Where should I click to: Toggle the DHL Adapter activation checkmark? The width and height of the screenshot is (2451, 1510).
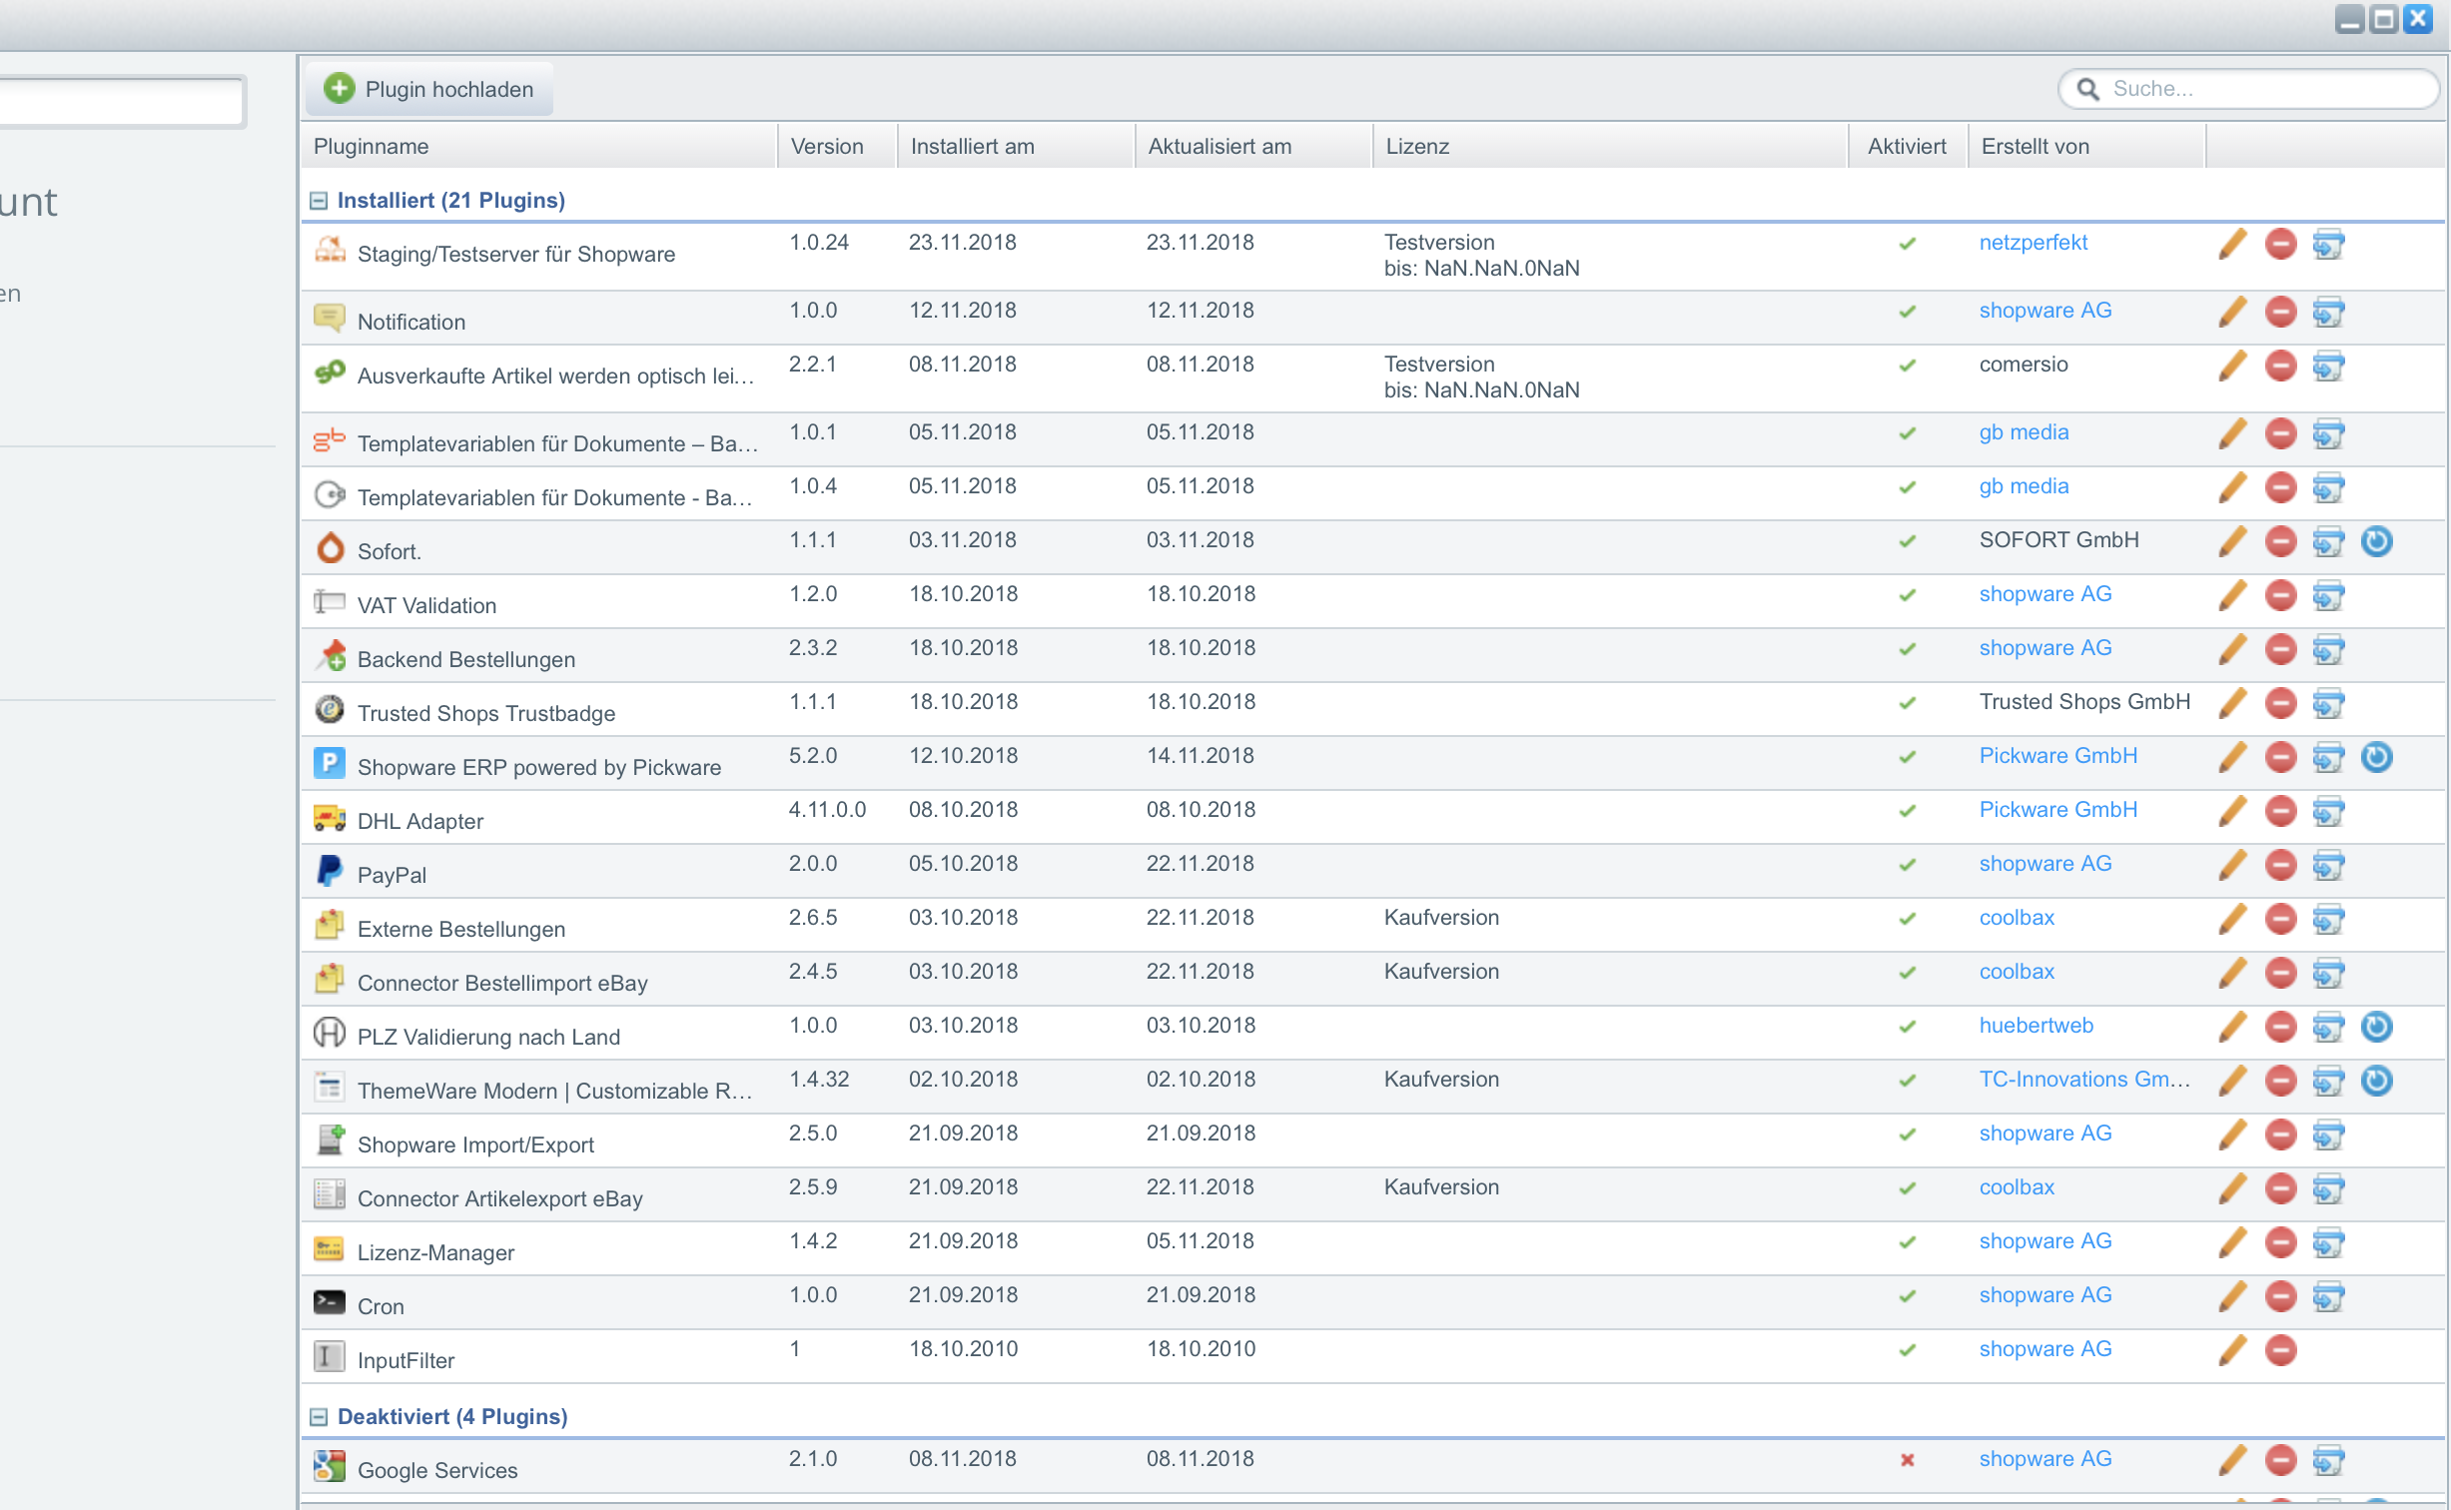pyautogui.click(x=1907, y=811)
